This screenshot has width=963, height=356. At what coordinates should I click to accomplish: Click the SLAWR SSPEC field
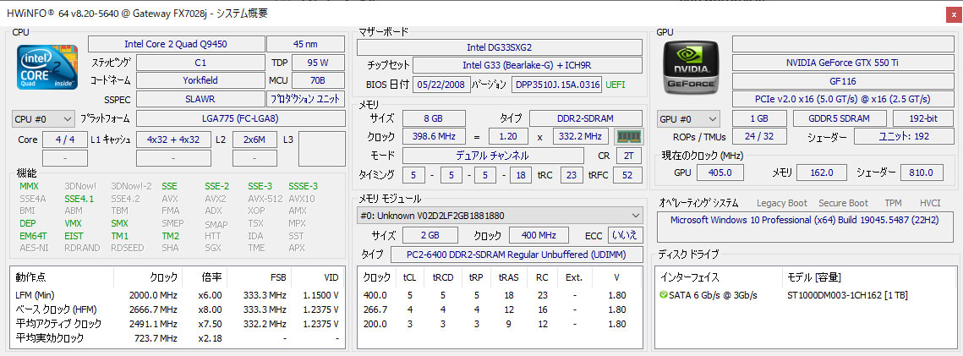tap(200, 99)
